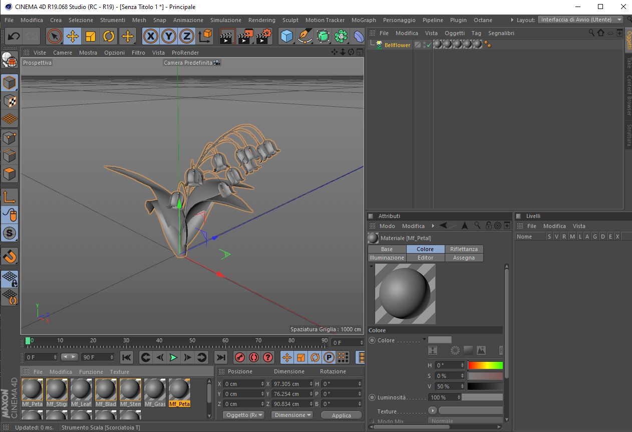This screenshot has height=432, width=632.
Task: Click the Undo arrow icon
Action: (x=14, y=36)
